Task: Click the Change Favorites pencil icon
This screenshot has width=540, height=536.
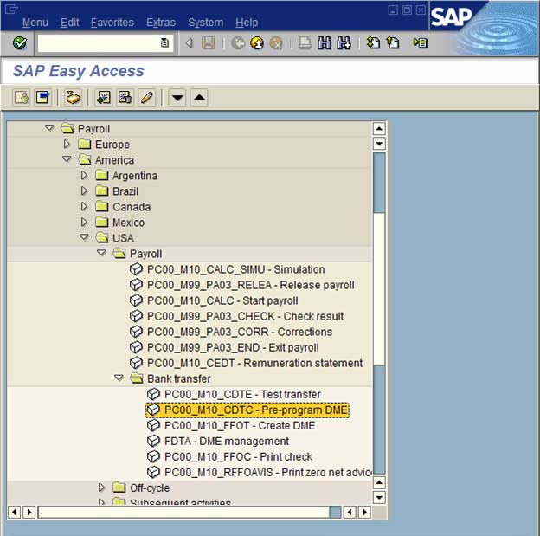Action: 147,98
